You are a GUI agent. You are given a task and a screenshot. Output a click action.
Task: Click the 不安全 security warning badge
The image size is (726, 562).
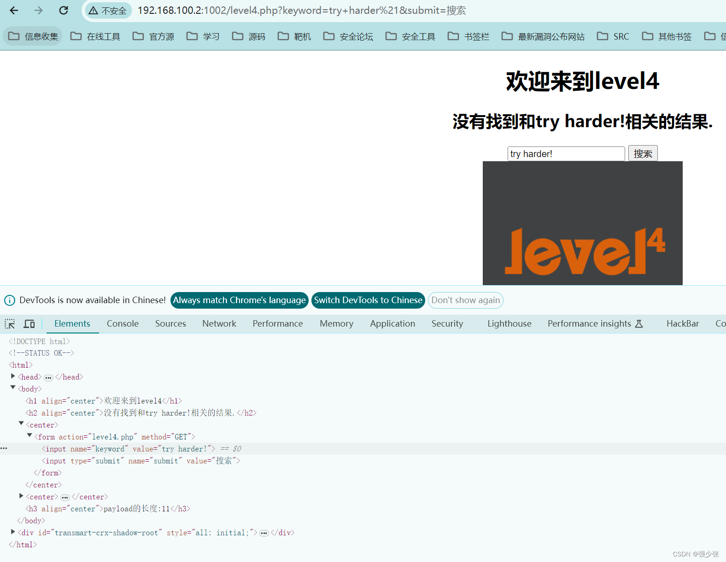[108, 11]
